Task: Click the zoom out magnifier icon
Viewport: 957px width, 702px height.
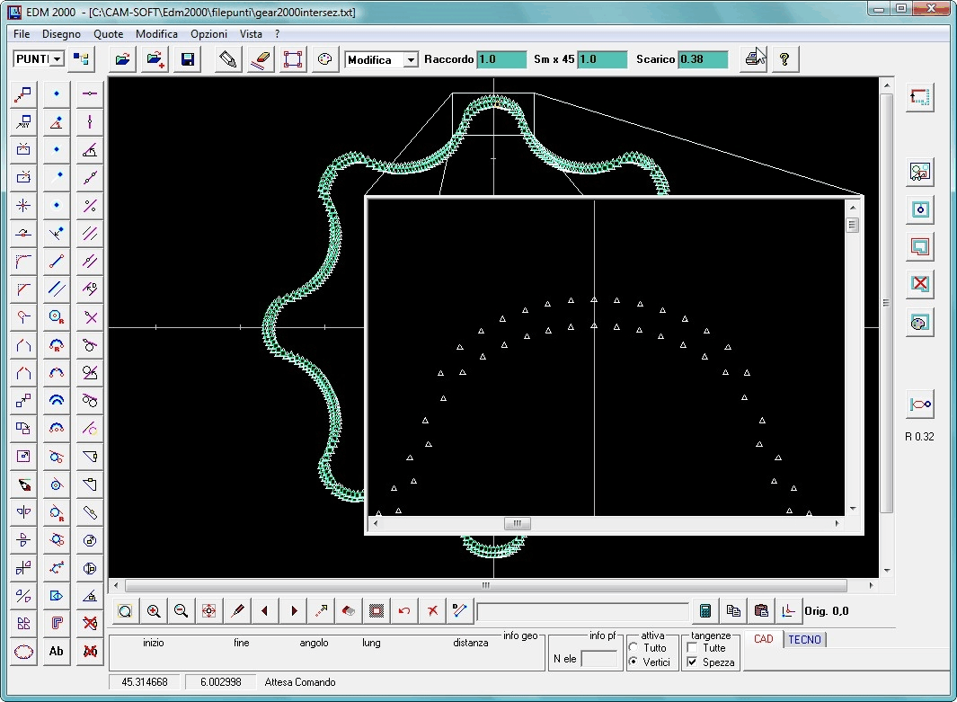Action: click(181, 610)
